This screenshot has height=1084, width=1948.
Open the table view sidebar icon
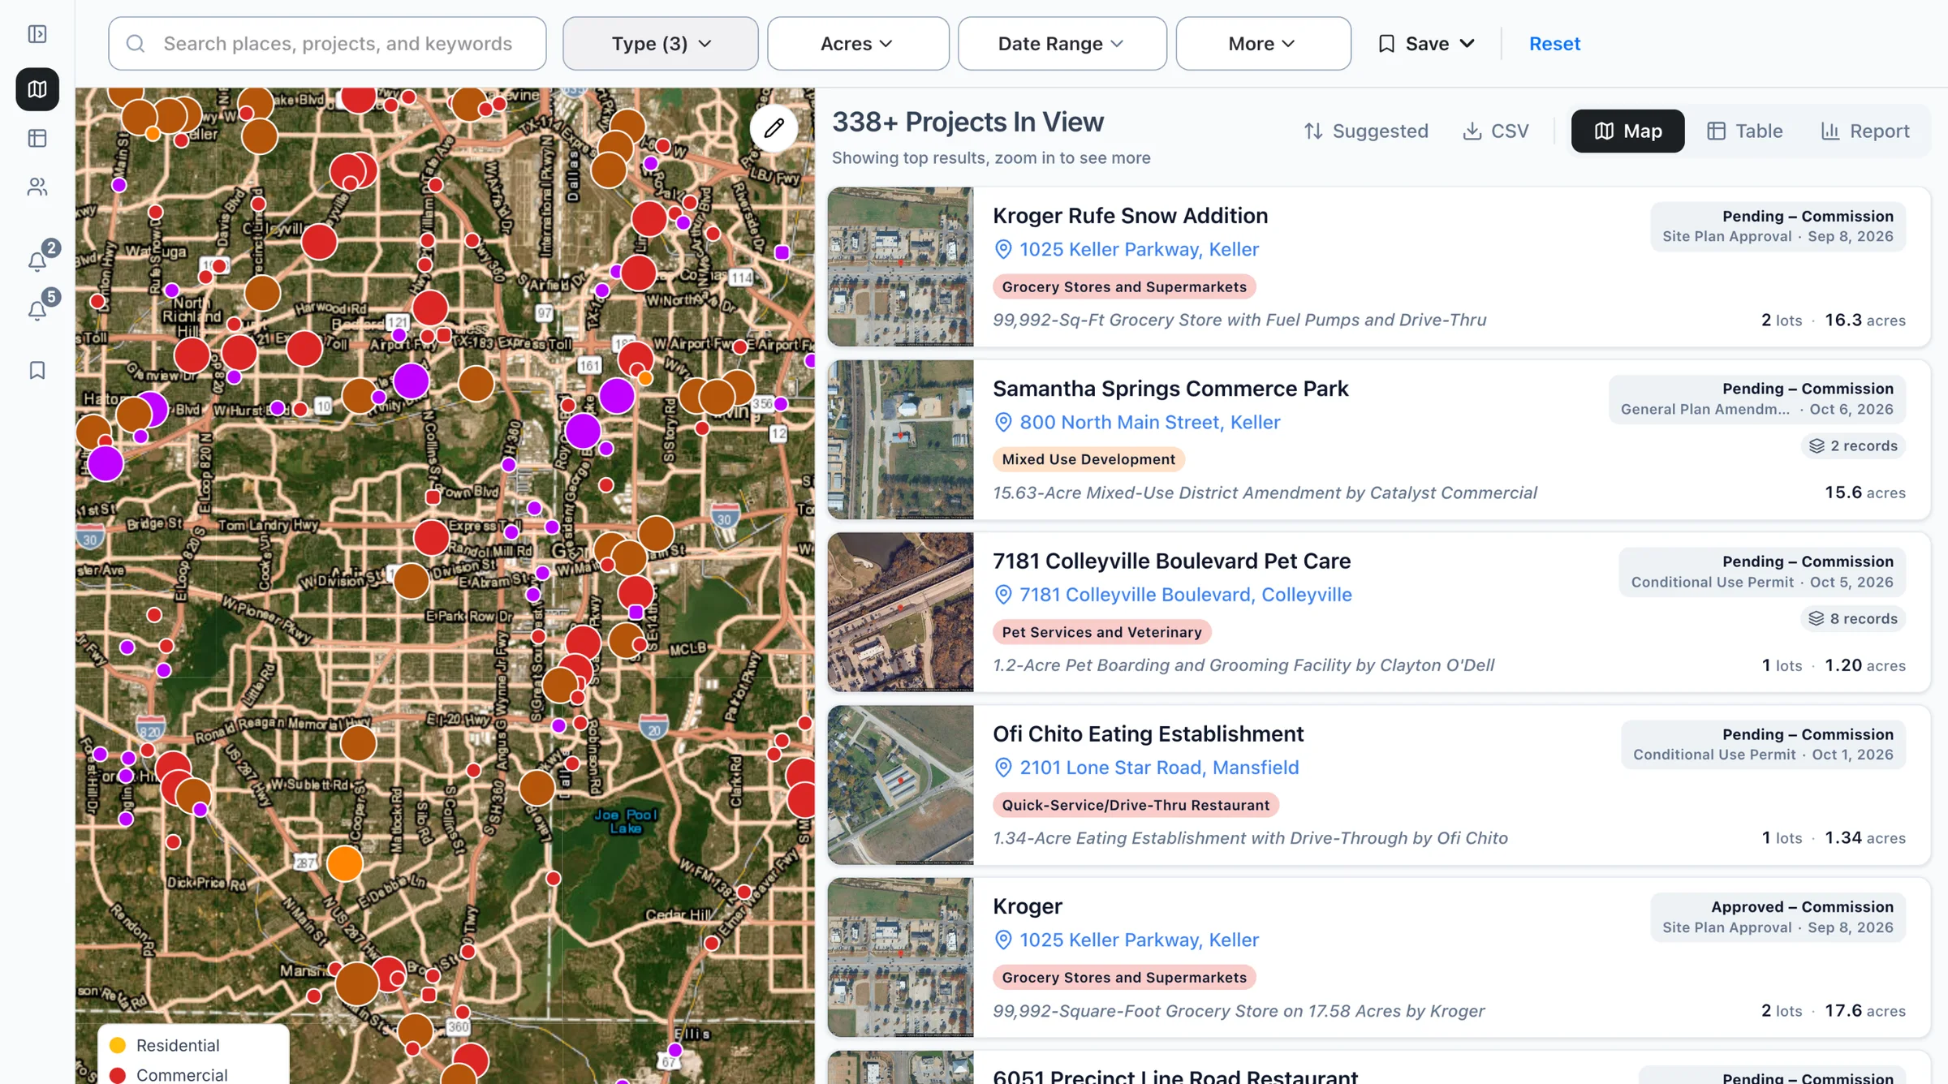[x=37, y=138]
